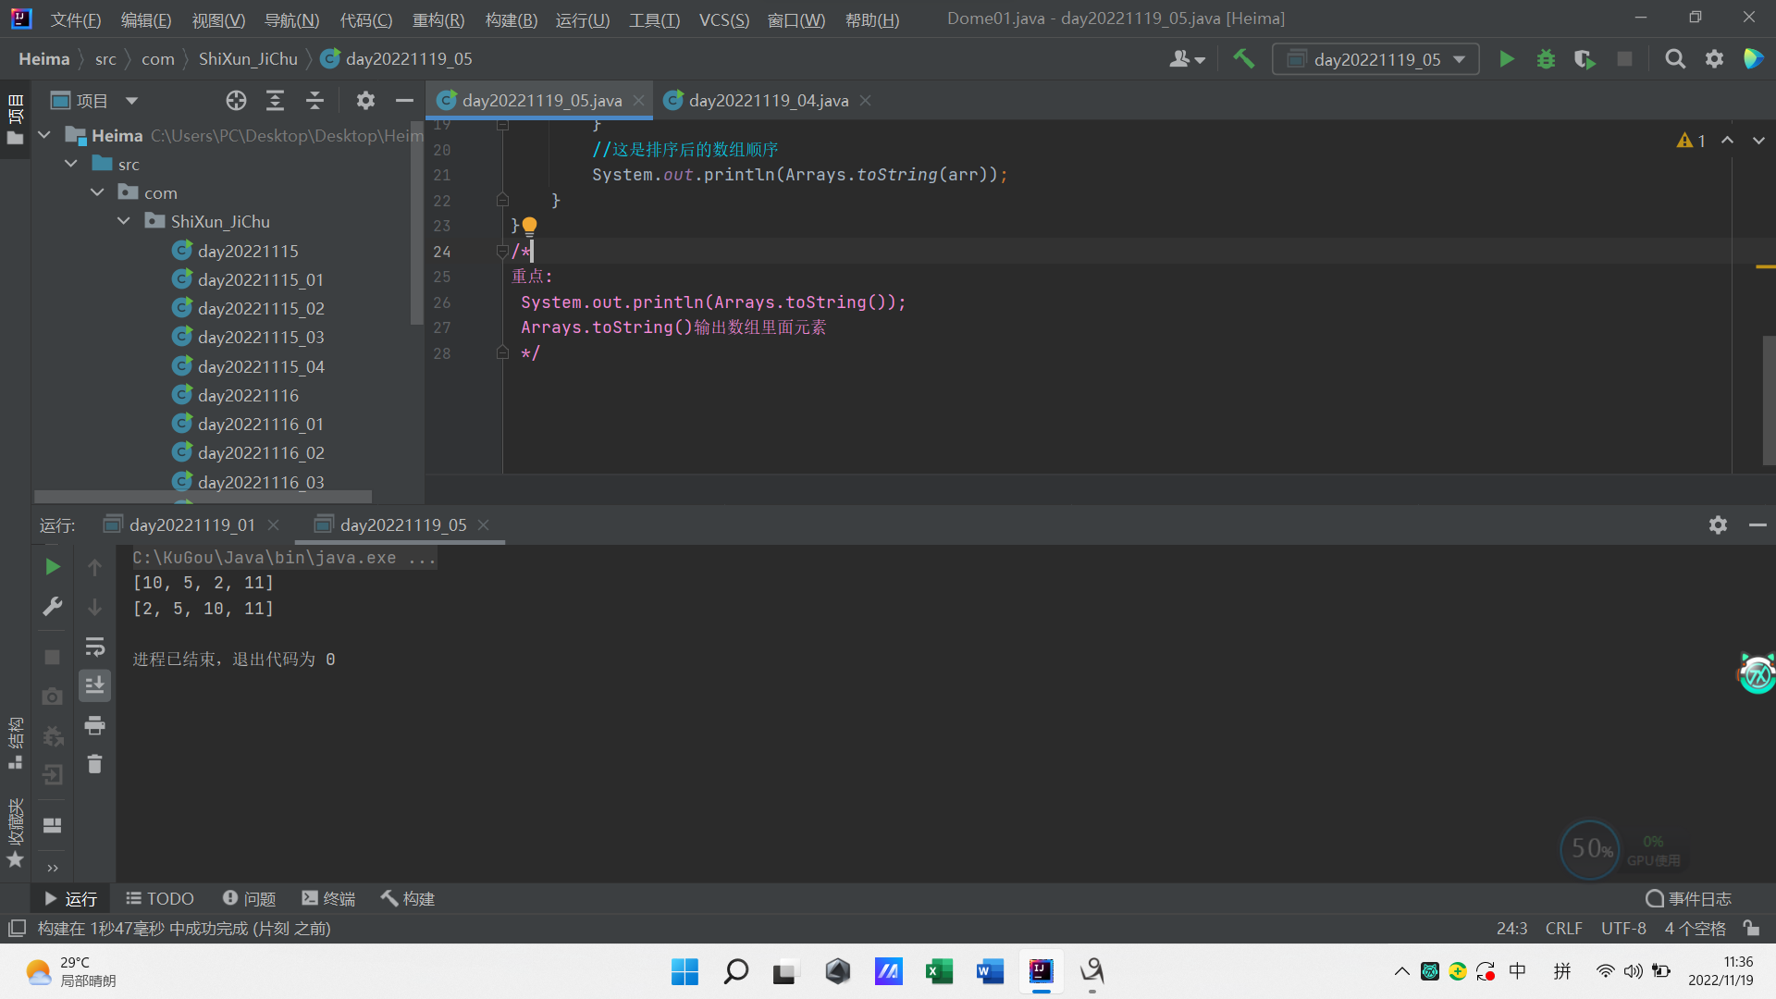Viewport: 1776px width, 999px height.
Task: Toggle soft-wrap in run console
Action: coord(94,647)
